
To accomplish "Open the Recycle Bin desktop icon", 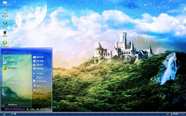I will [5, 34].
